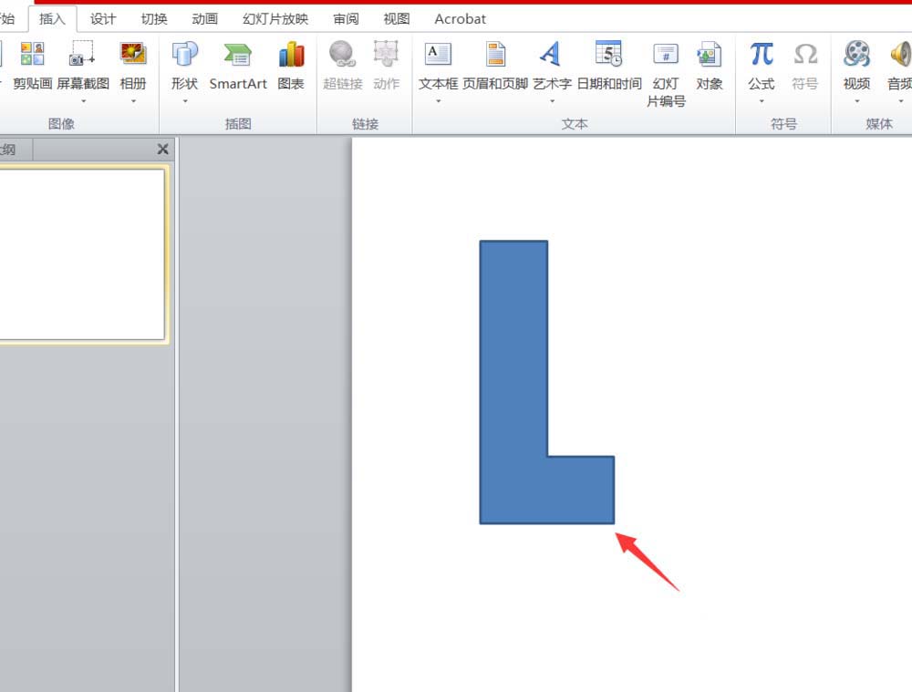Close the slides outline pane
Viewport: 912px width, 692px height.
click(163, 150)
